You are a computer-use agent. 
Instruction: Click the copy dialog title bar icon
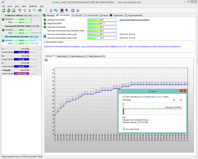(x=120, y=91)
